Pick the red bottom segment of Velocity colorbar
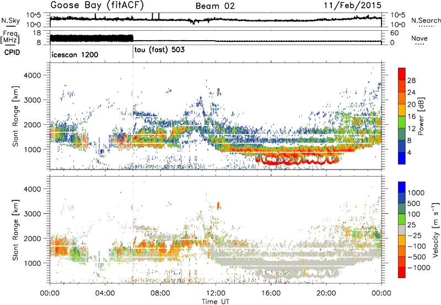 click(x=402, y=273)
